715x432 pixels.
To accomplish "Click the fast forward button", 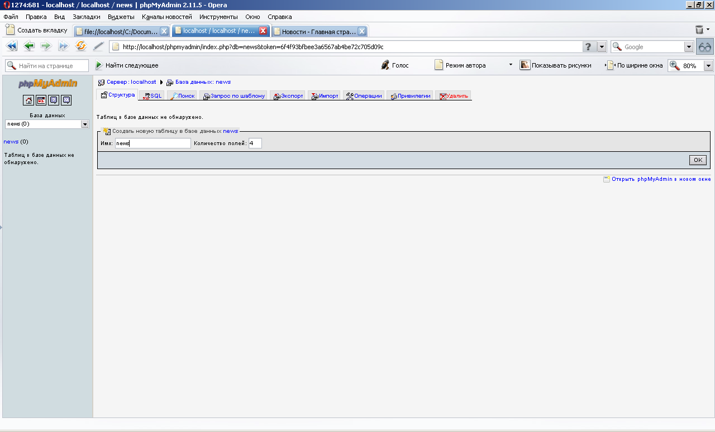I will [64, 46].
